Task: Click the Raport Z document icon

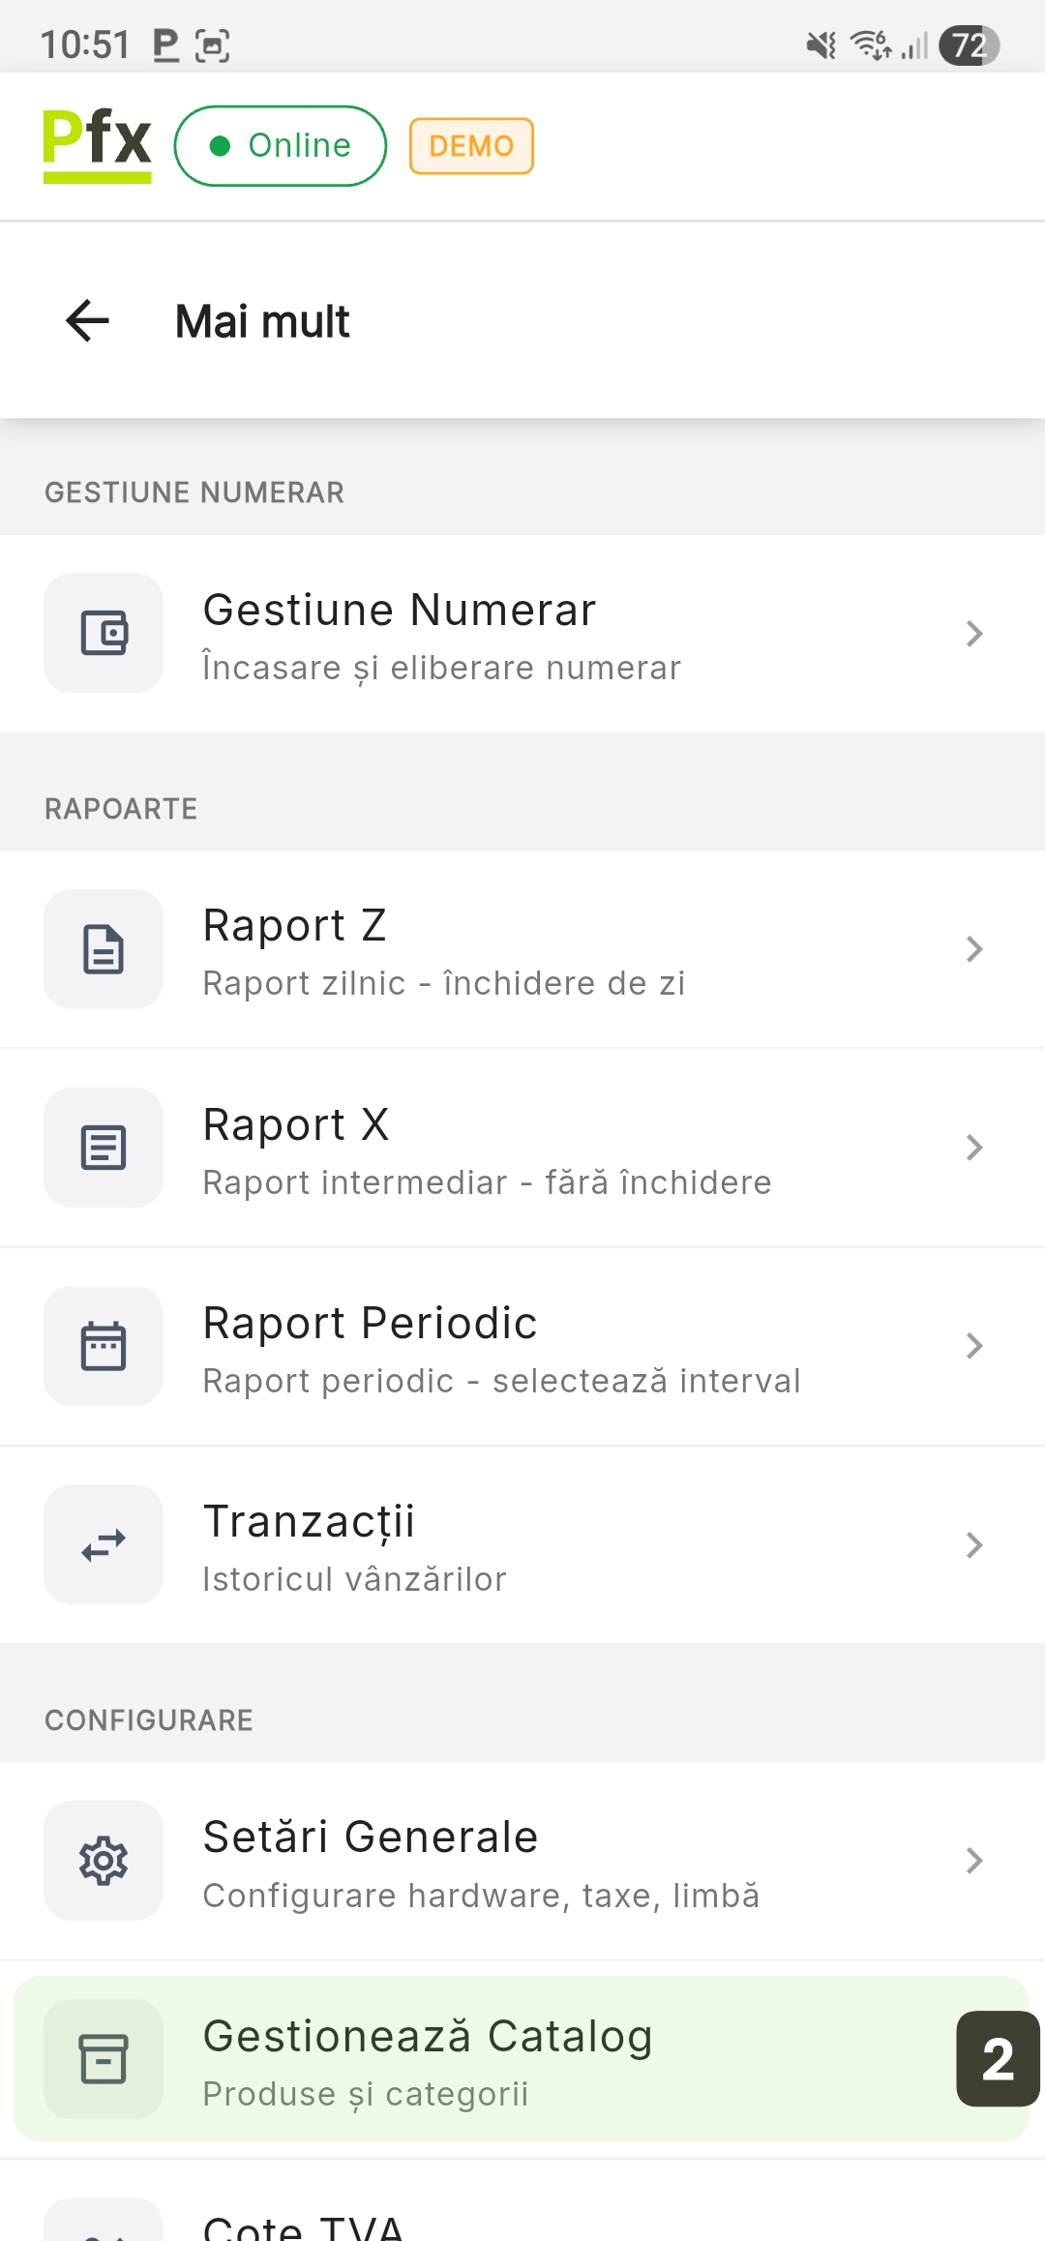Action: [x=104, y=949]
